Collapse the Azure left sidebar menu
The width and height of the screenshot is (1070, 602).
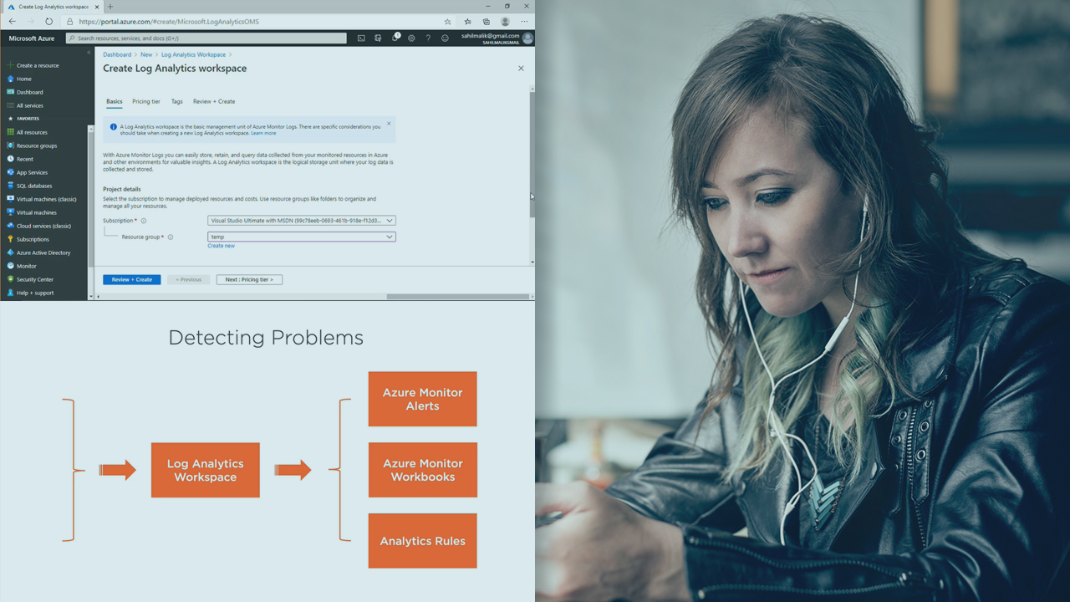click(x=89, y=53)
